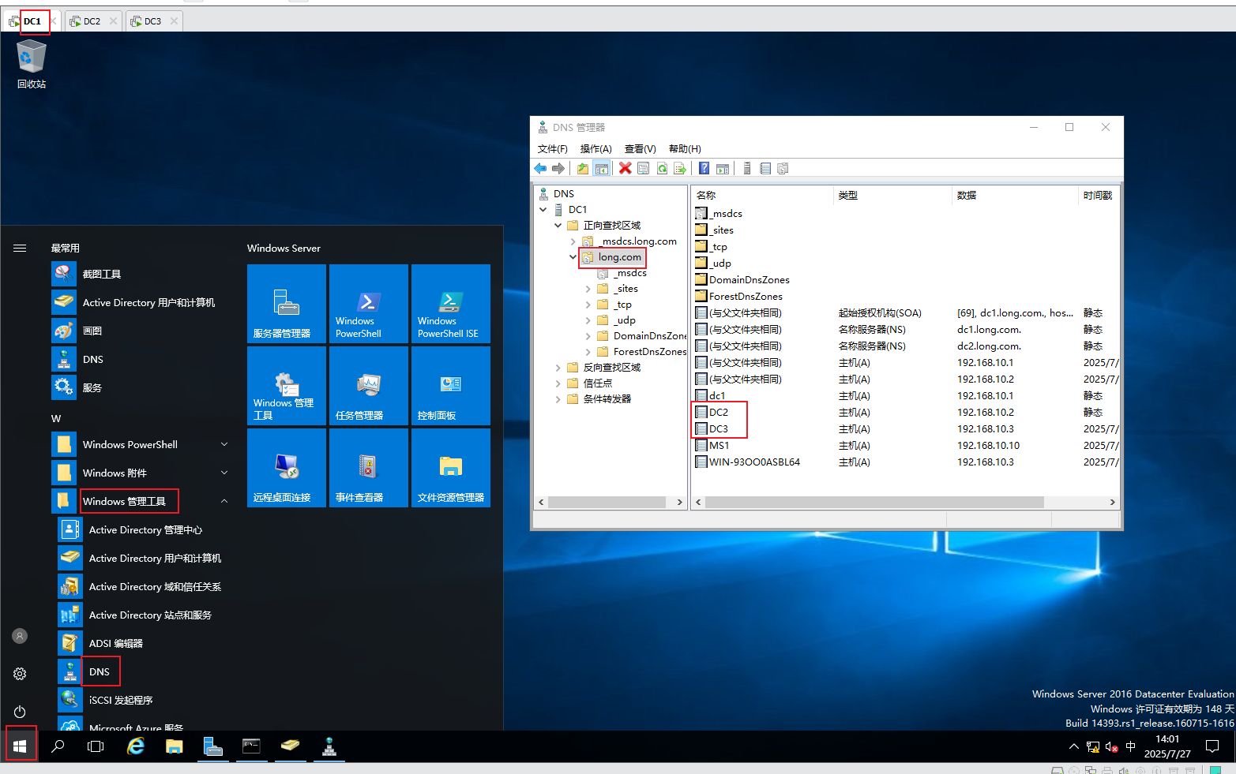The width and height of the screenshot is (1236, 774).
Task: Open the power options in Start menu
Action: [20, 712]
